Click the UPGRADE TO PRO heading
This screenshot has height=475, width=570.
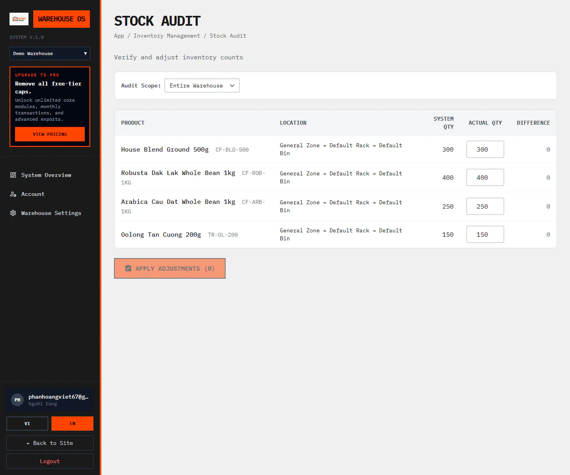coord(37,75)
